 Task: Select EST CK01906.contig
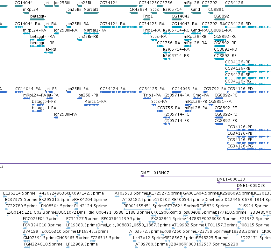pyautogui.click(x=153, y=216)
